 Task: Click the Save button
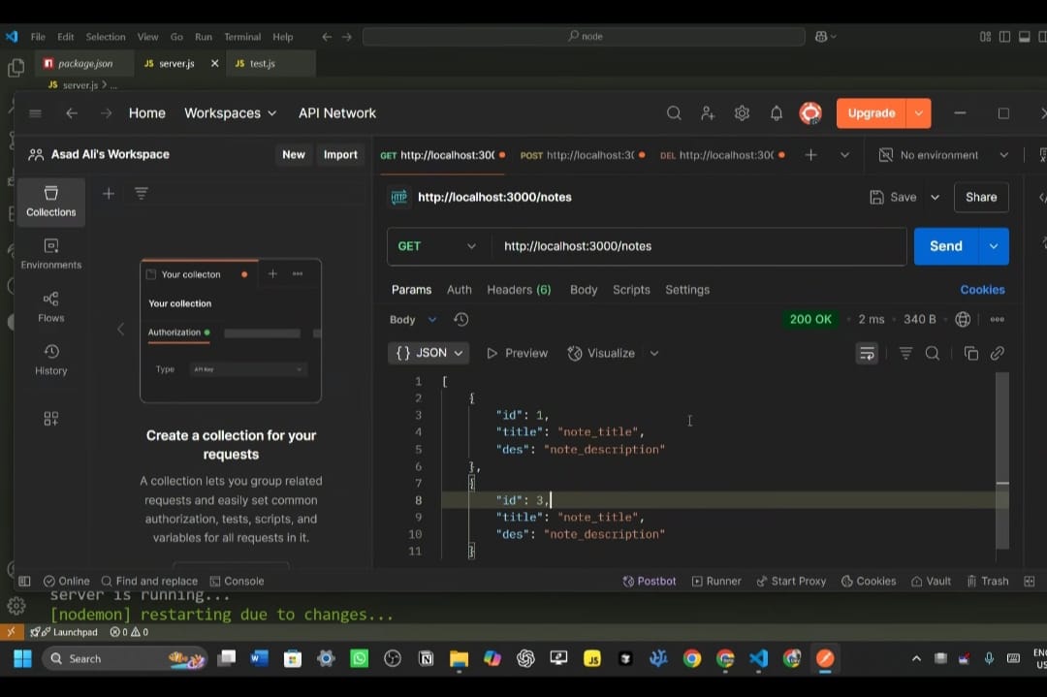[894, 198]
